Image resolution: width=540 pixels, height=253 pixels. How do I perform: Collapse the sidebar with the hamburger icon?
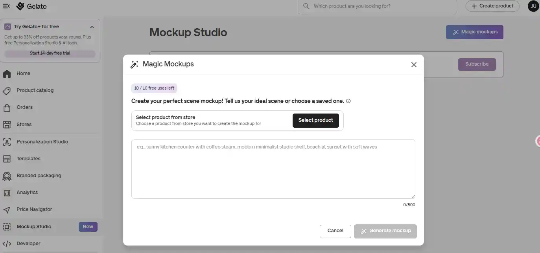(x=6, y=6)
